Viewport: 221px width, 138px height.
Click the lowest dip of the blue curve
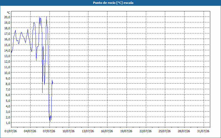(50, 122)
